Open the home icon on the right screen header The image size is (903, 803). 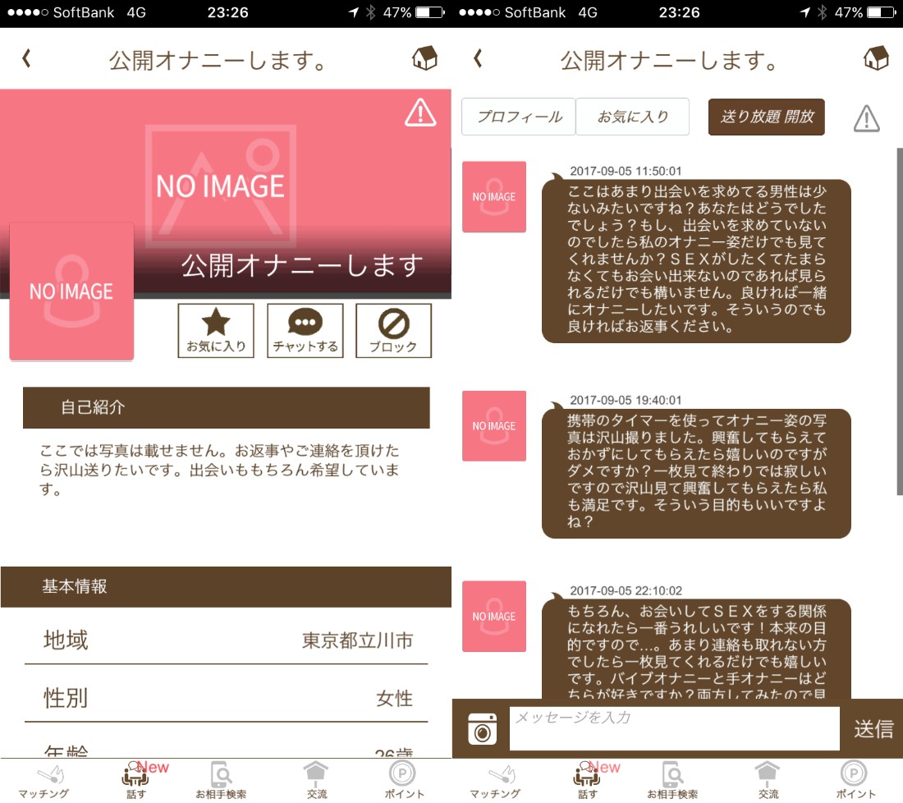(x=876, y=58)
